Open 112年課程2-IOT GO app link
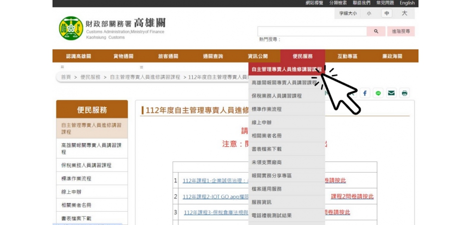The image size is (471, 225). point(216,197)
